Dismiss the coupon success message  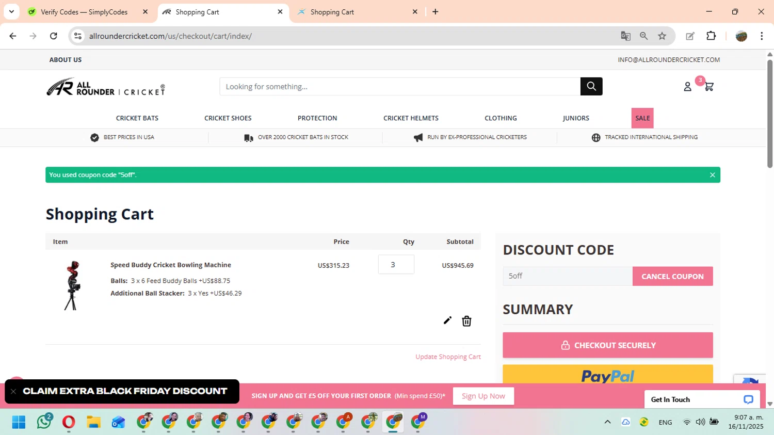pyautogui.click(x=712, y=175)
